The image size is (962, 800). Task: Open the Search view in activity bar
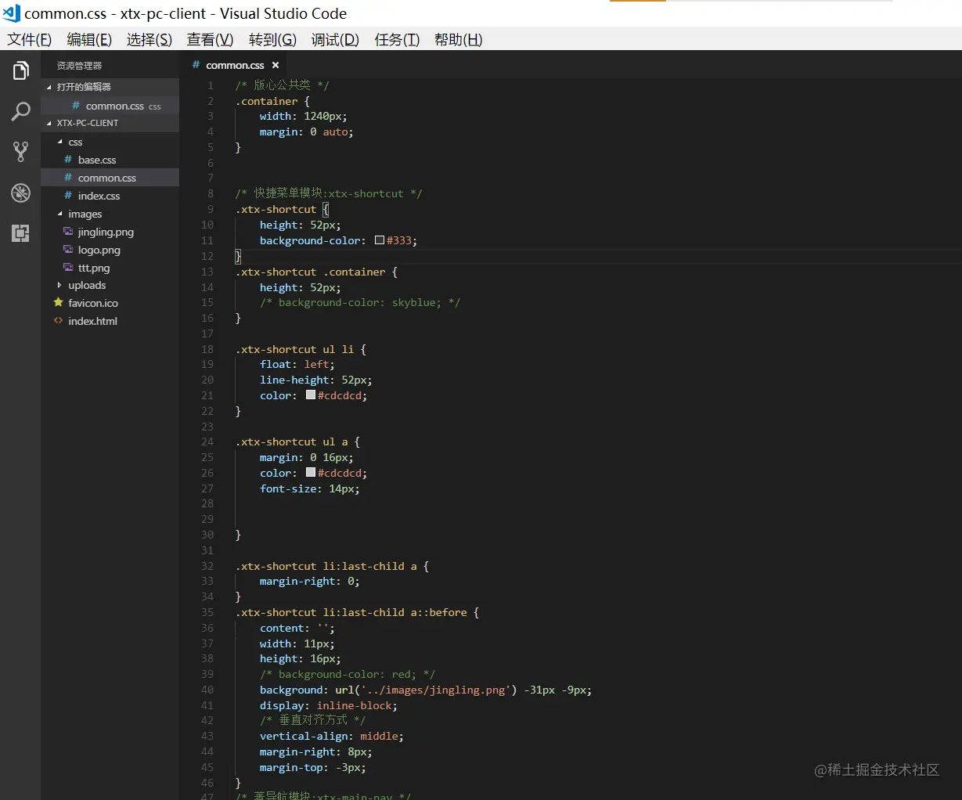click(x=20, y=111)
